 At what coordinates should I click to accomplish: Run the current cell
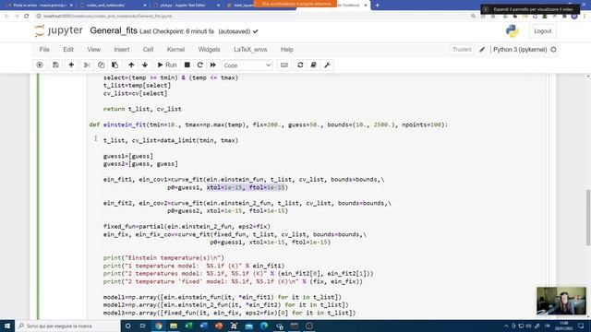pos(167,65)
